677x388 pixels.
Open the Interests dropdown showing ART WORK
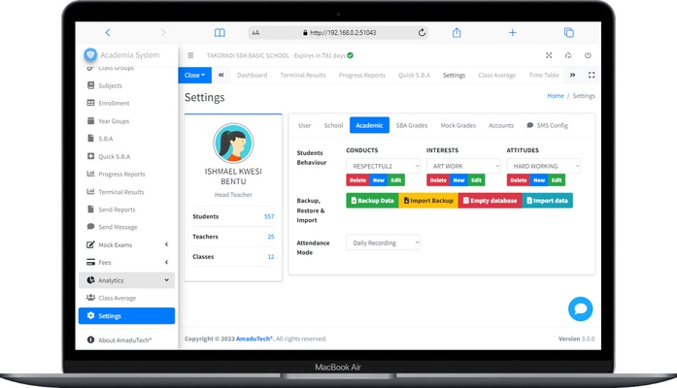click(x=462, y=166)
